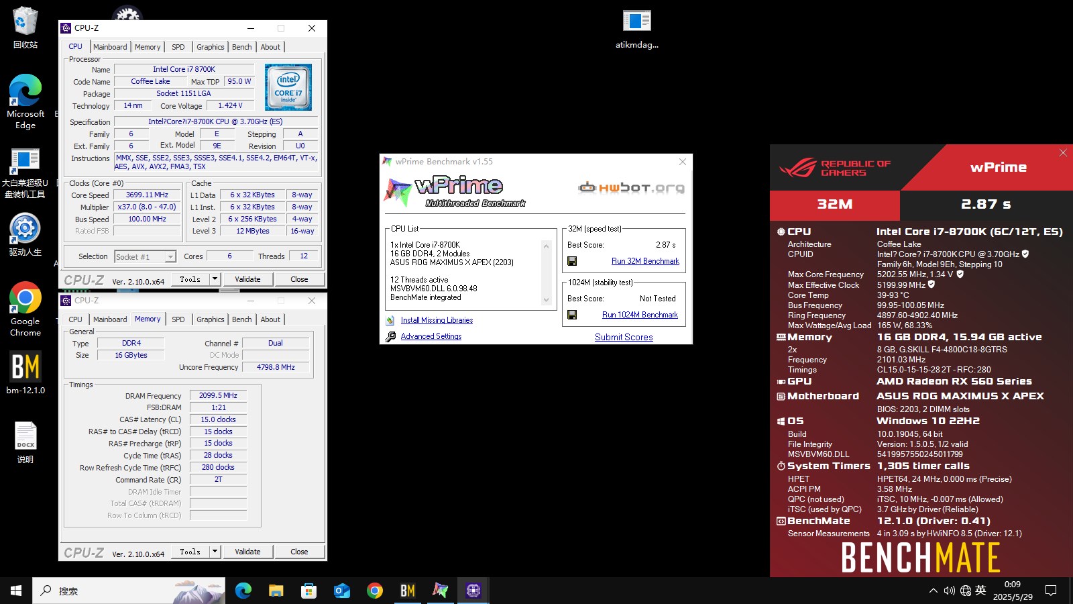Open File Explorer from the taskbar
Image resolution: width=1073 pixels, height=604 pixels.
(276, 591)
